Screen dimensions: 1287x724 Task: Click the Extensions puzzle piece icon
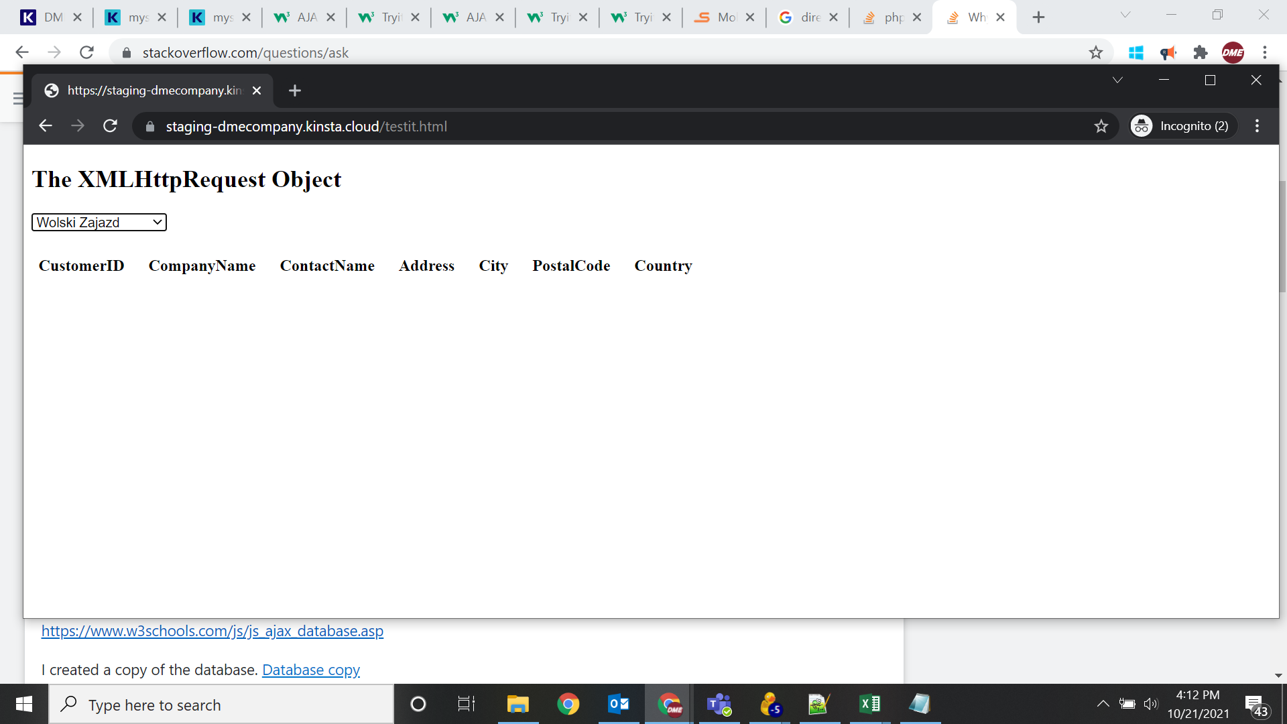(x=1201, y=52)
